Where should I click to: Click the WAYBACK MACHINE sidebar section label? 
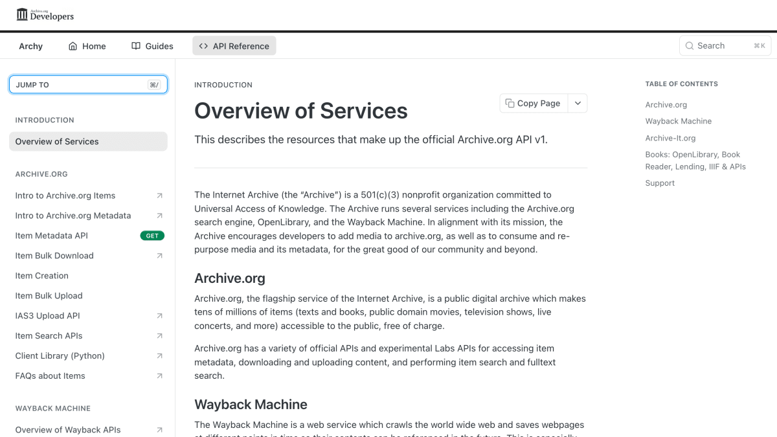click(x=53, y=409)
